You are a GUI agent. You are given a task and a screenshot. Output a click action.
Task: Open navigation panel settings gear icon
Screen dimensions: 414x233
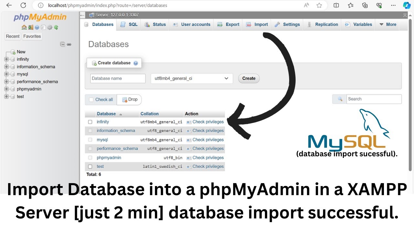coord(49,28)
